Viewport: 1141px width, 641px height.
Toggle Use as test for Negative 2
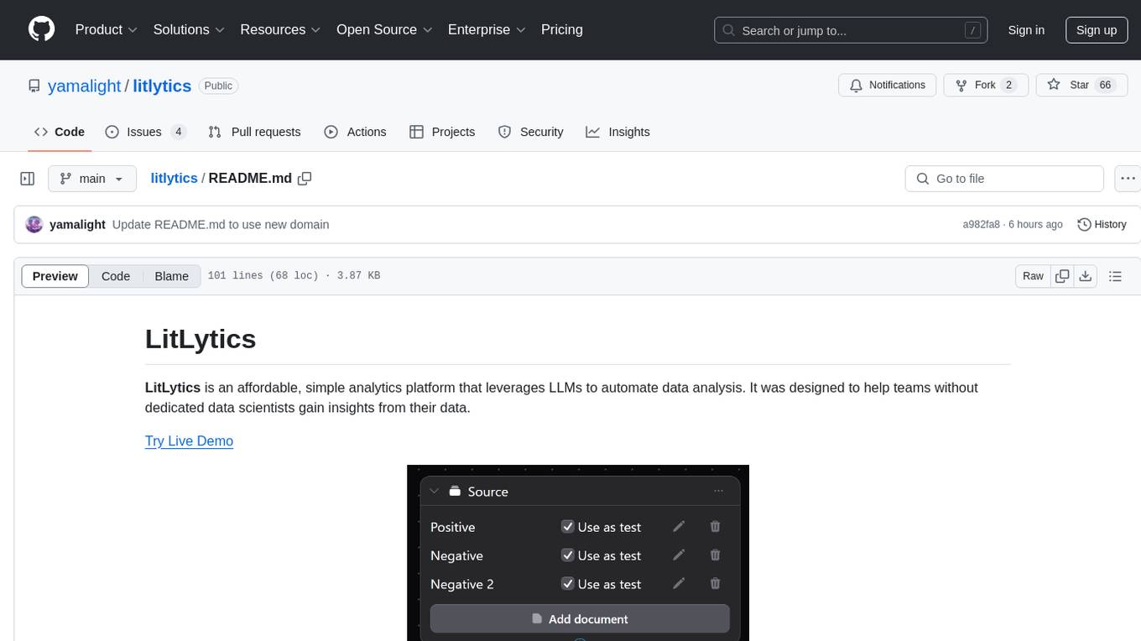pos(568,584)
